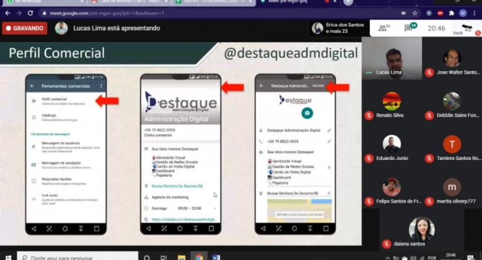Image resolution: width=482 pixels, height=260 pixels.
Task: Open the participants list showing 35
Action: pyautogui.click(x=384, y=28)
